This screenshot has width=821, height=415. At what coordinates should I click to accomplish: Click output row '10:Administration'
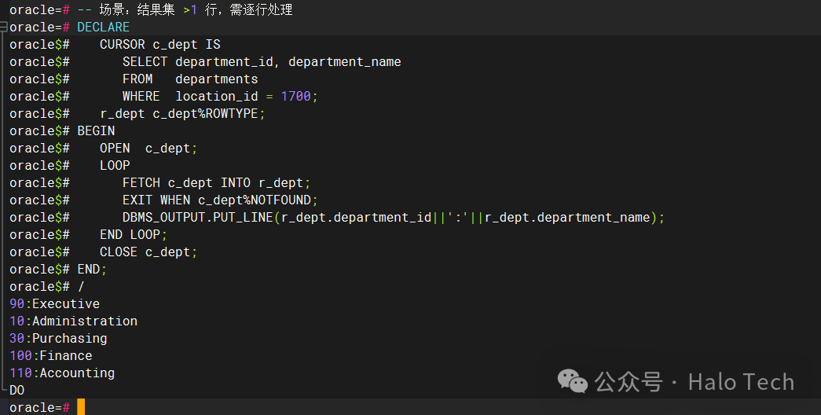click(73, 321)
